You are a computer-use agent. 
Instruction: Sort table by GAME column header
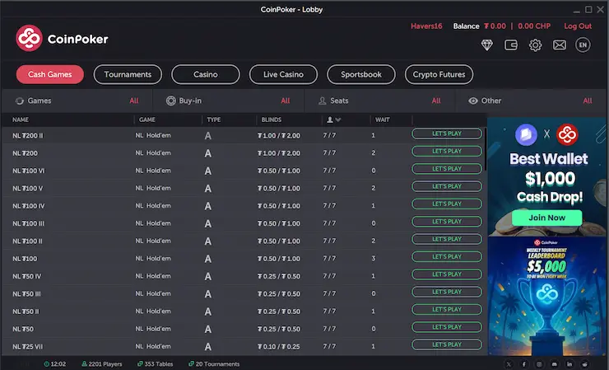(x=147, y=119)
